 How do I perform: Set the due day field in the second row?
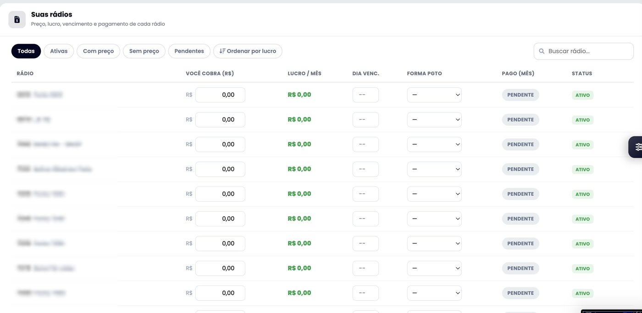pos(365,120)
